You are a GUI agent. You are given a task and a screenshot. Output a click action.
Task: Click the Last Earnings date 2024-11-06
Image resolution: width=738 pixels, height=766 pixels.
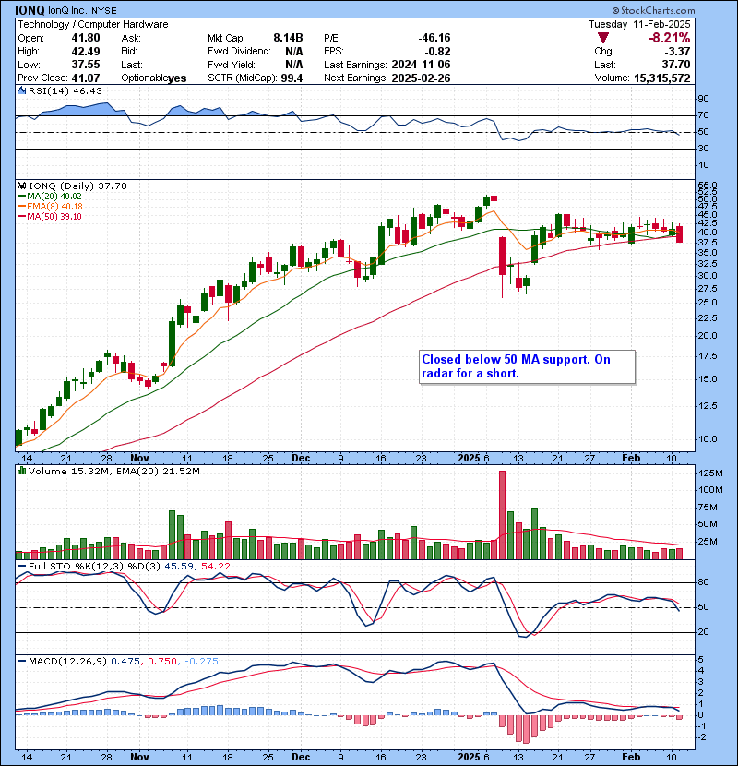click(421, 65)
